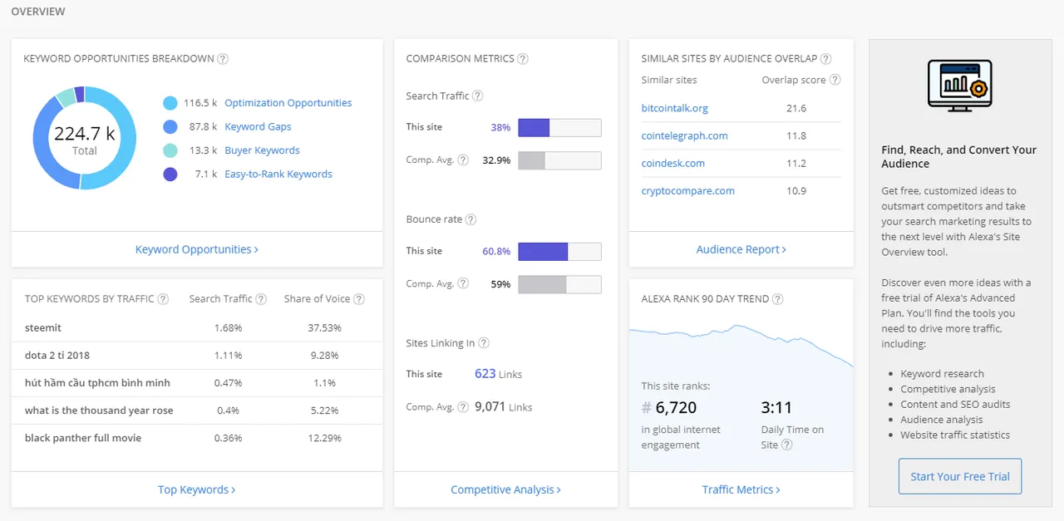Click Comp. Avg. bounce rate grey bar
Screen dimensions: 1064x521
pyautogui.click(x=559, y=284)
